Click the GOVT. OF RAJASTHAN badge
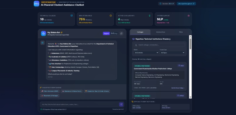 (49, 2)
